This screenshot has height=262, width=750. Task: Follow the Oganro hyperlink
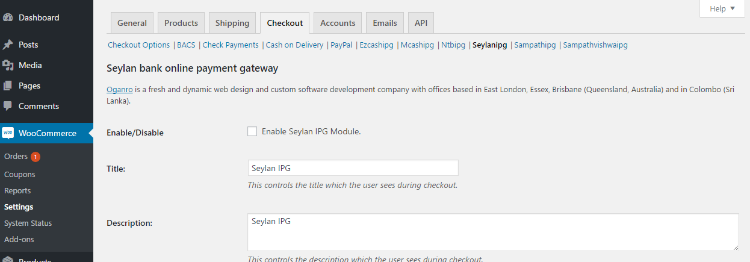pos(120,90)
